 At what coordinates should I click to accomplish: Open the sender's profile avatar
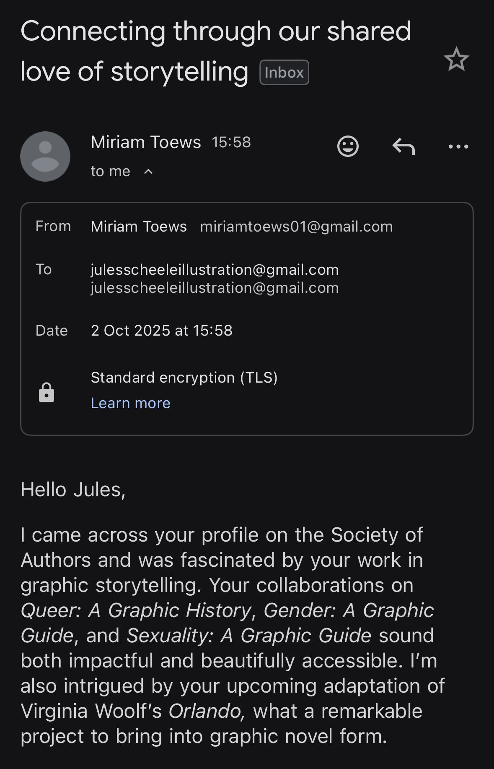(45, 156)
